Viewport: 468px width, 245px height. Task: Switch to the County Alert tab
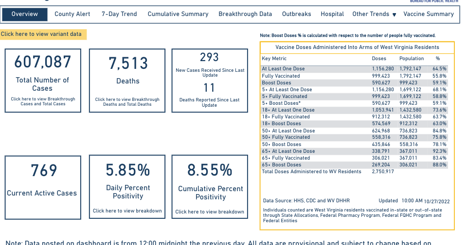(72, 14)
